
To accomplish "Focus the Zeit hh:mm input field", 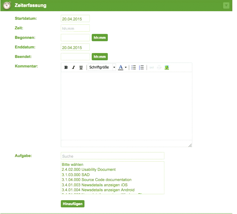I will coord(75,28).
